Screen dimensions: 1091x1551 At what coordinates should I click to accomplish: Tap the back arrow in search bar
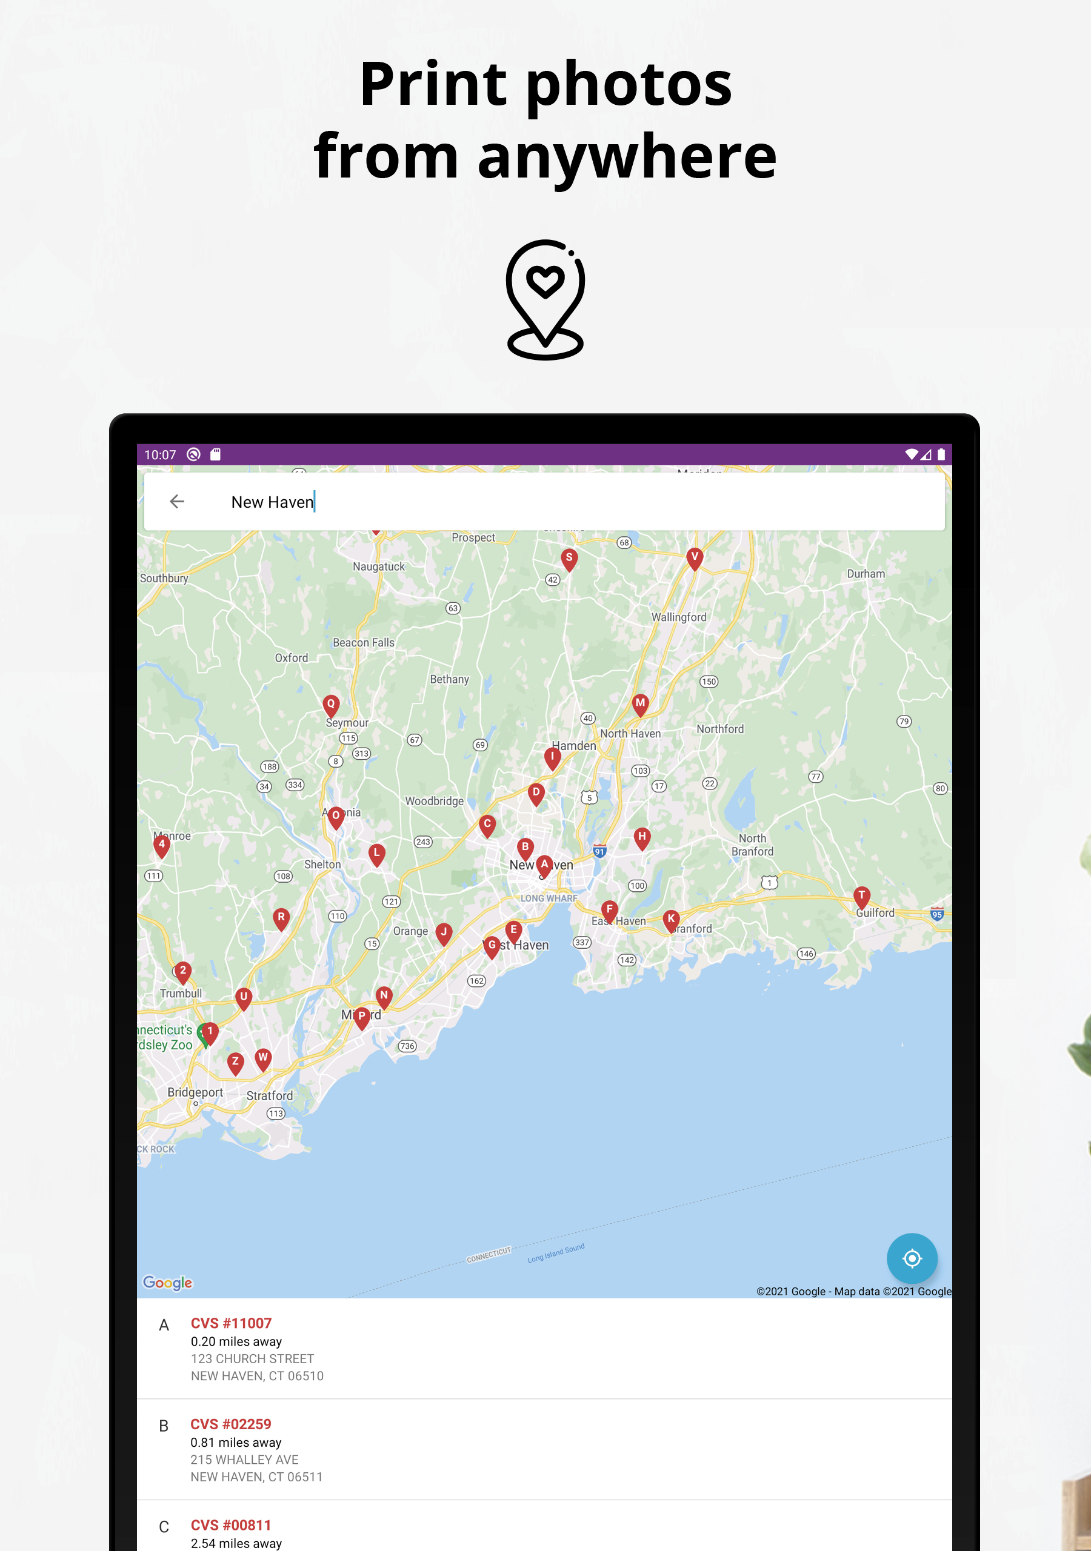click(x=177, y=501)
